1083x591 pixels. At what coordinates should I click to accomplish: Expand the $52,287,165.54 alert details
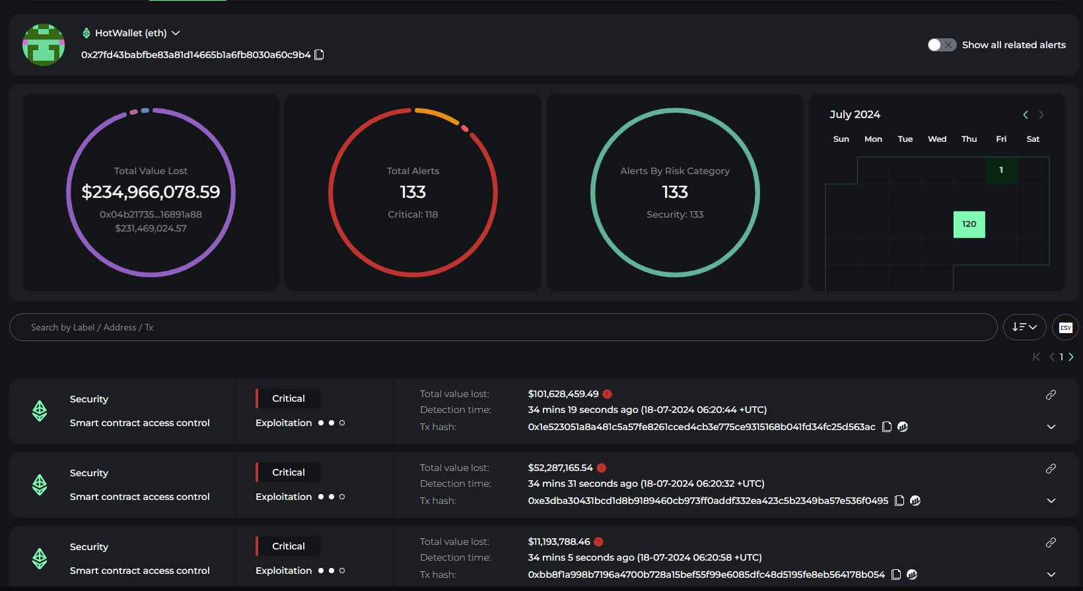(1051, 501)
